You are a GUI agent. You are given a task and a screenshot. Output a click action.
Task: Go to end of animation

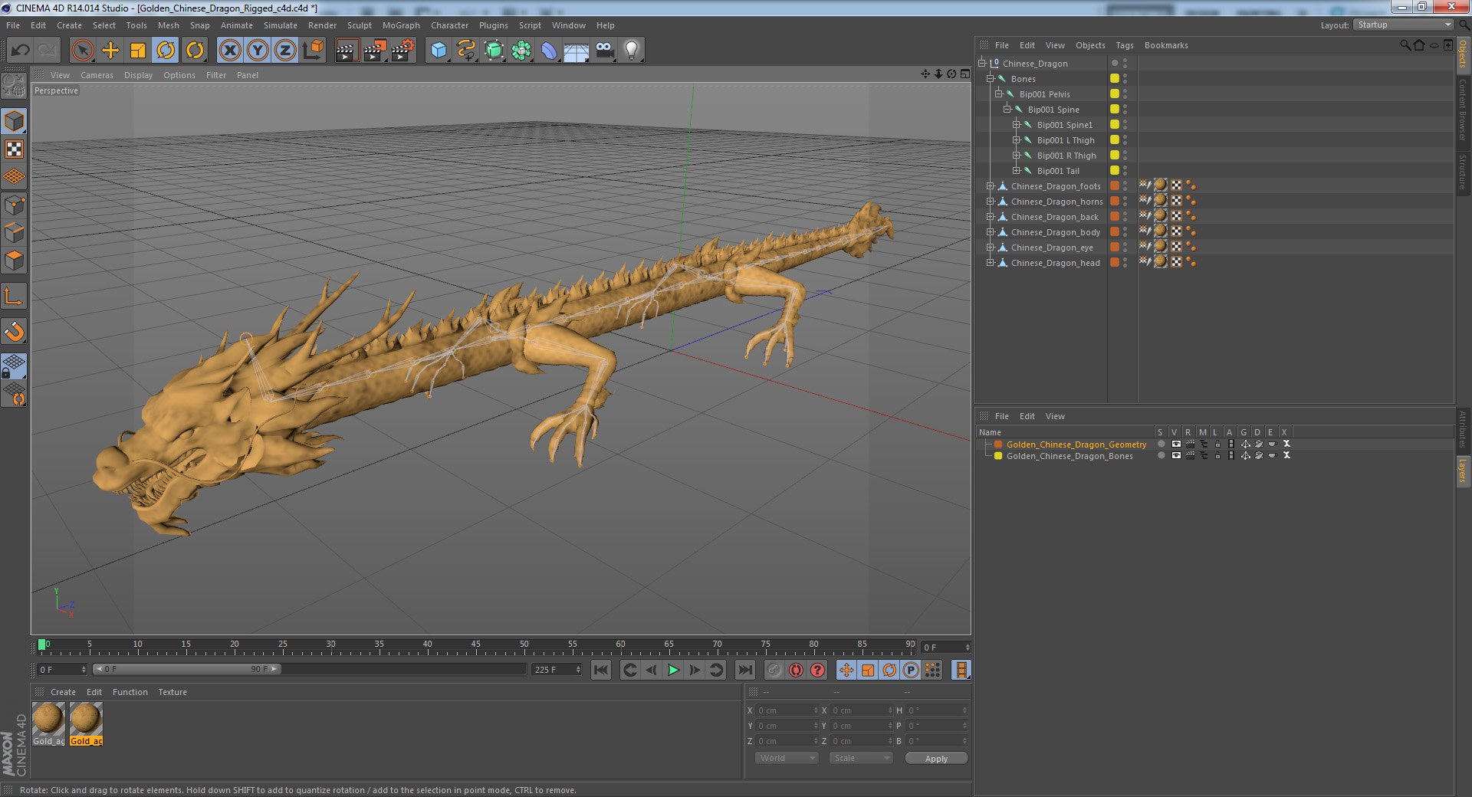click(744, 670)
